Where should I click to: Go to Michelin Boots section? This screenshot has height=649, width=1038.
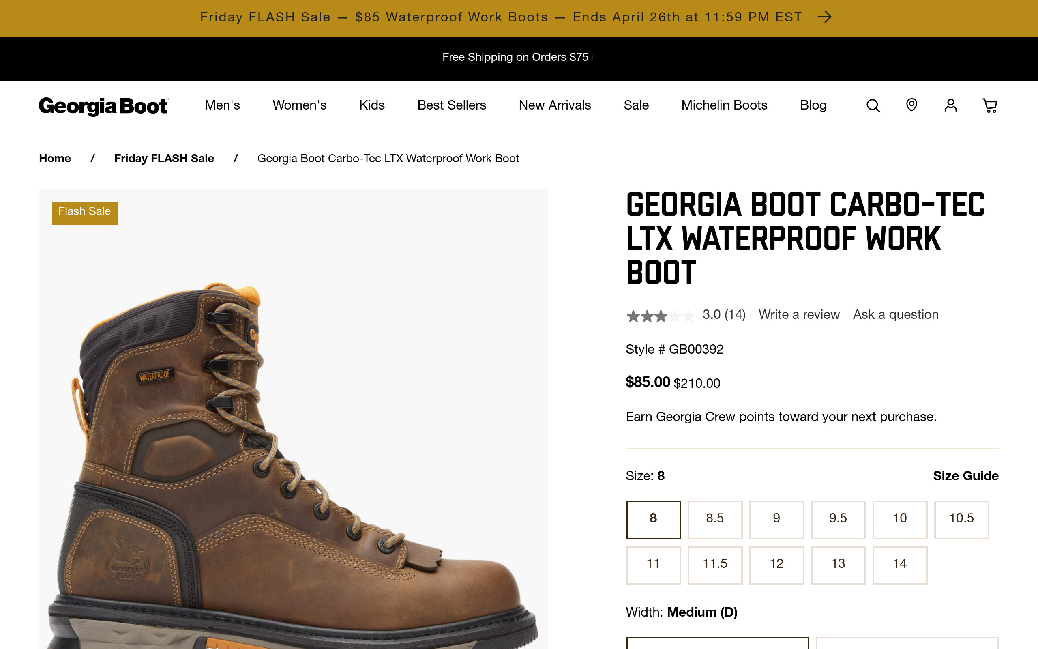pos(724,105)
